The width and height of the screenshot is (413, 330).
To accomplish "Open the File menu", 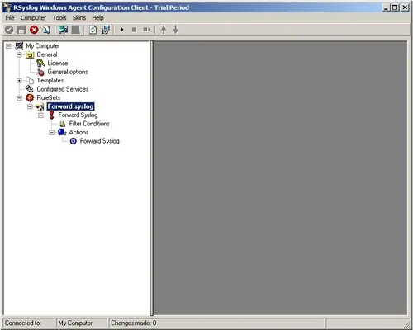I will [x=10, y=18].
